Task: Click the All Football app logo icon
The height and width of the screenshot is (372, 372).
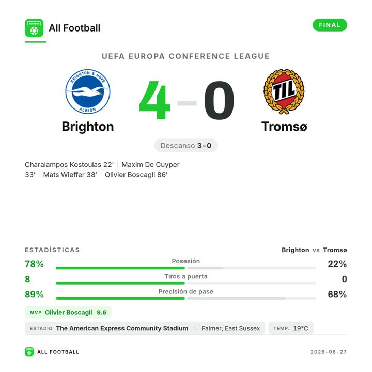Action: 34,28
